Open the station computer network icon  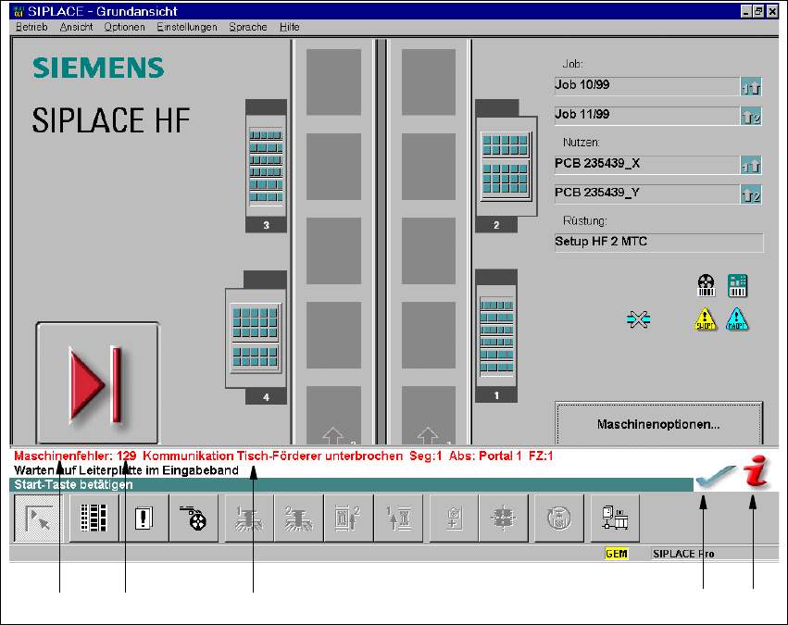click(615, 519)
